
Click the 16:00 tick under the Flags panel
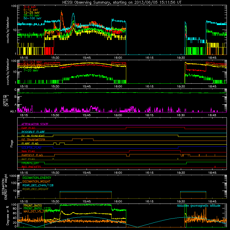pyautogui.click(x=118, y=172)
